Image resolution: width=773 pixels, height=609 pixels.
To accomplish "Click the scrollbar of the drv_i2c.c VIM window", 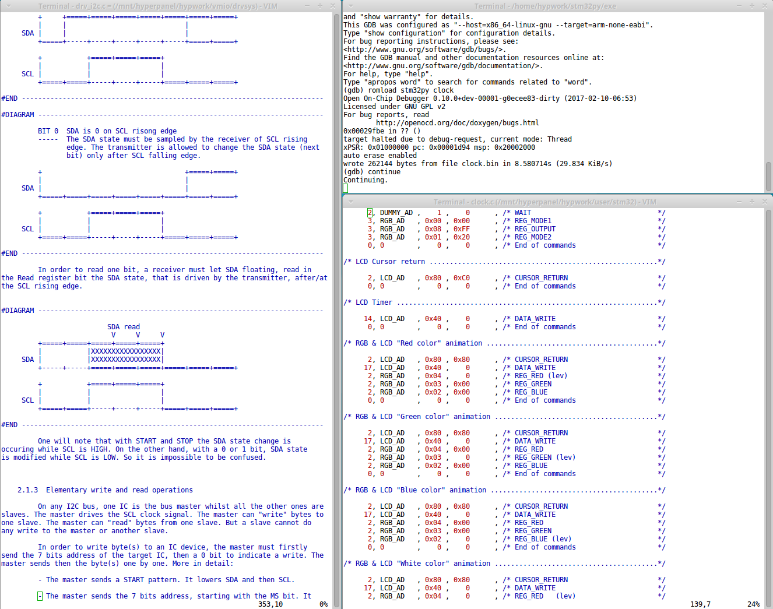I will pyautogui.click(x=336, y=310).
